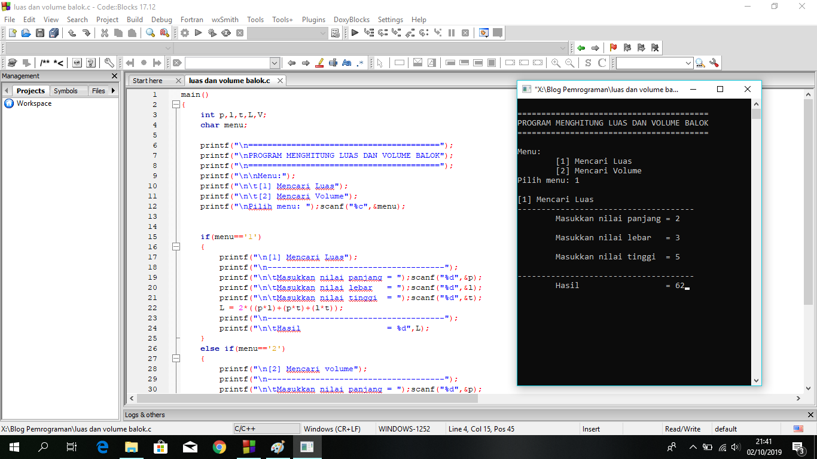Collapse the fold marker at line 16

coord(176,247)
